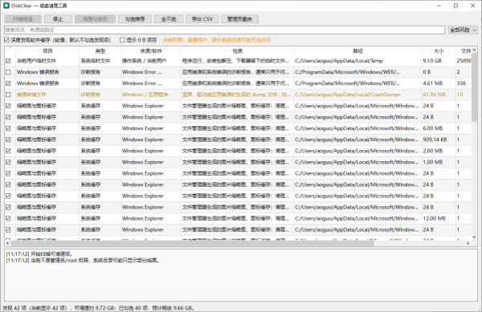The height and width of the screenshot is (312, 482).
Task: Click the table's vertical scrollbar up arrow
Action: coord(474,50)
